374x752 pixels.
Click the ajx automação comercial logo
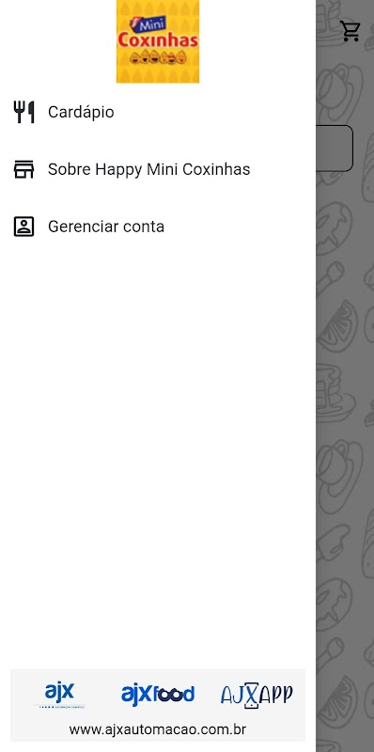59,695
